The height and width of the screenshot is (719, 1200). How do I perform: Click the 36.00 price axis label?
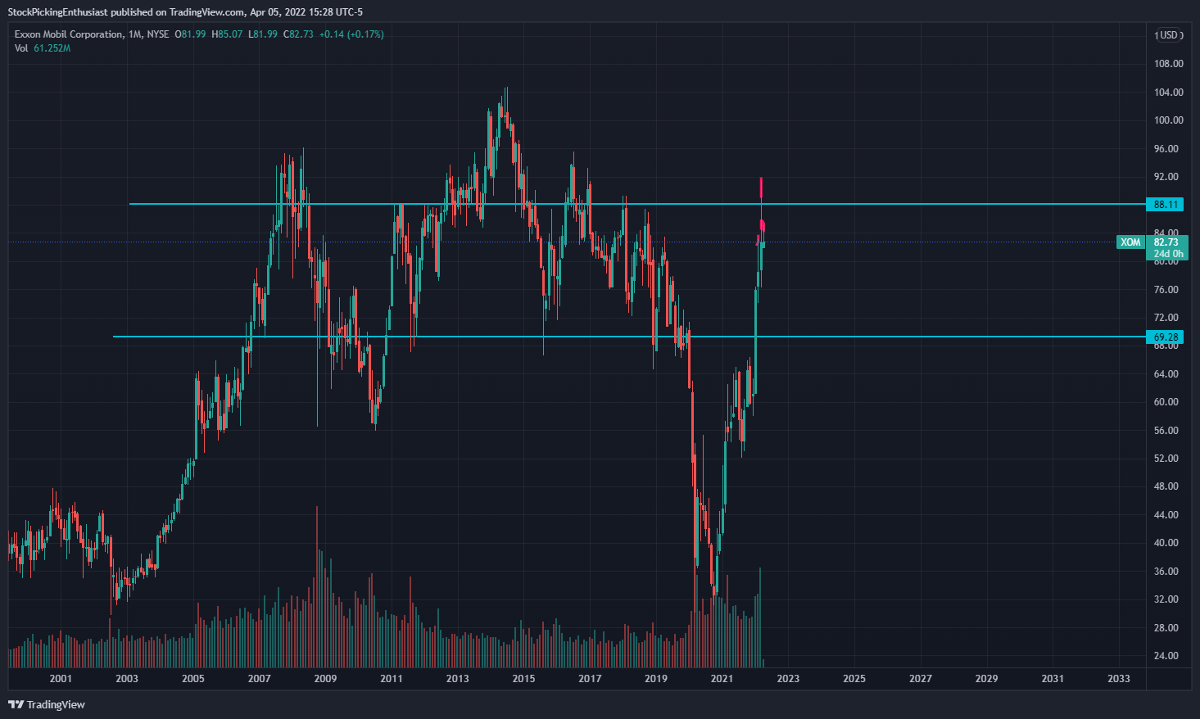tap(1166, 572)
